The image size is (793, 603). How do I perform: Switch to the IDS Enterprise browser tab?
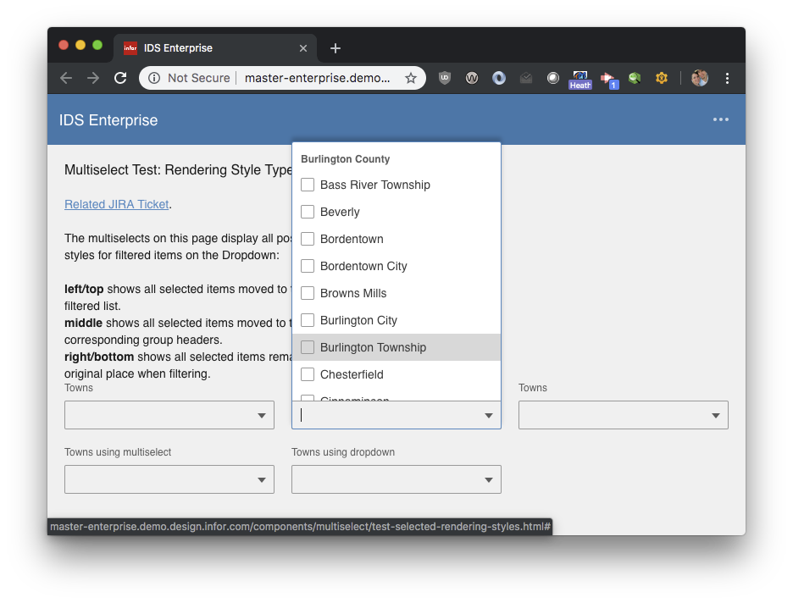(215, 48)
